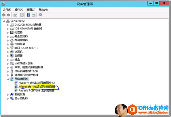The width and height of the screenshot is (171, 117).
Task: Click the Realtek PCIe GBE device icon
Action: point(16,90)
